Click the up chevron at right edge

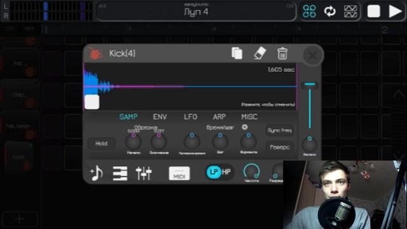(x=399, y=94)
